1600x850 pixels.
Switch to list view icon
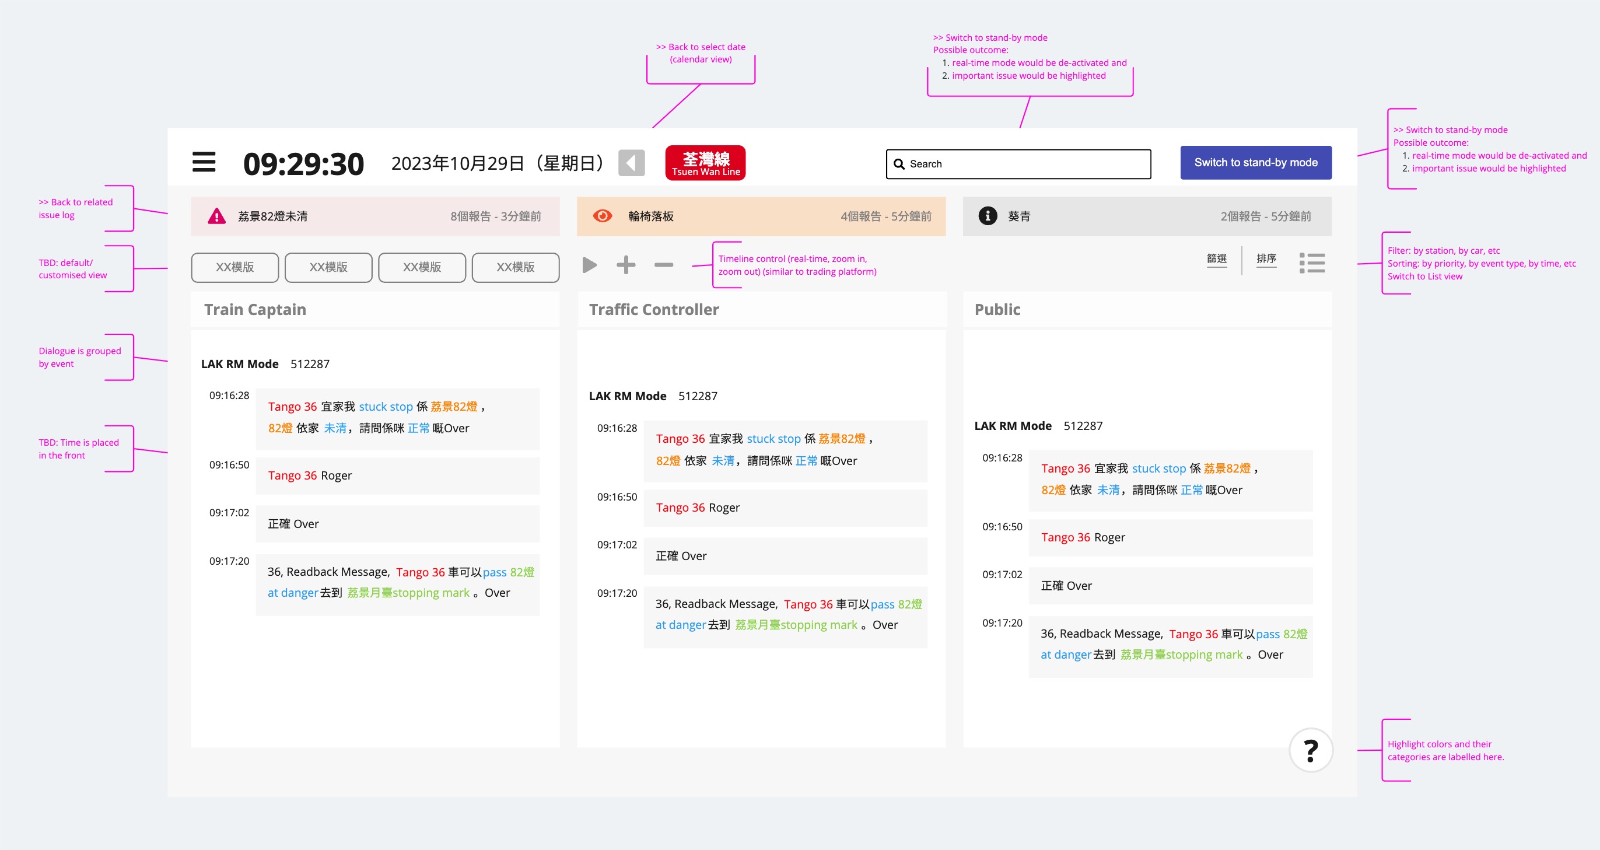1312,263
